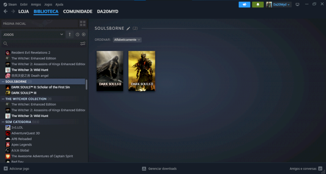Click the blue megaphone announcements icon
326x174 pixels.
click(x=244, y=4)
